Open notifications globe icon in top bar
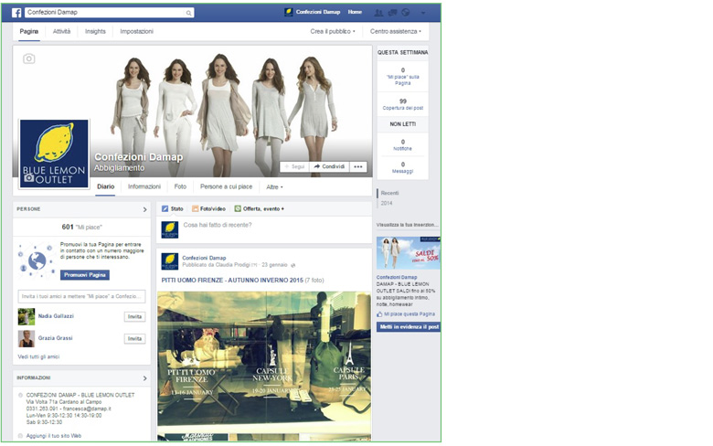This screenshot has height=446, width=713. coord(405,13)
